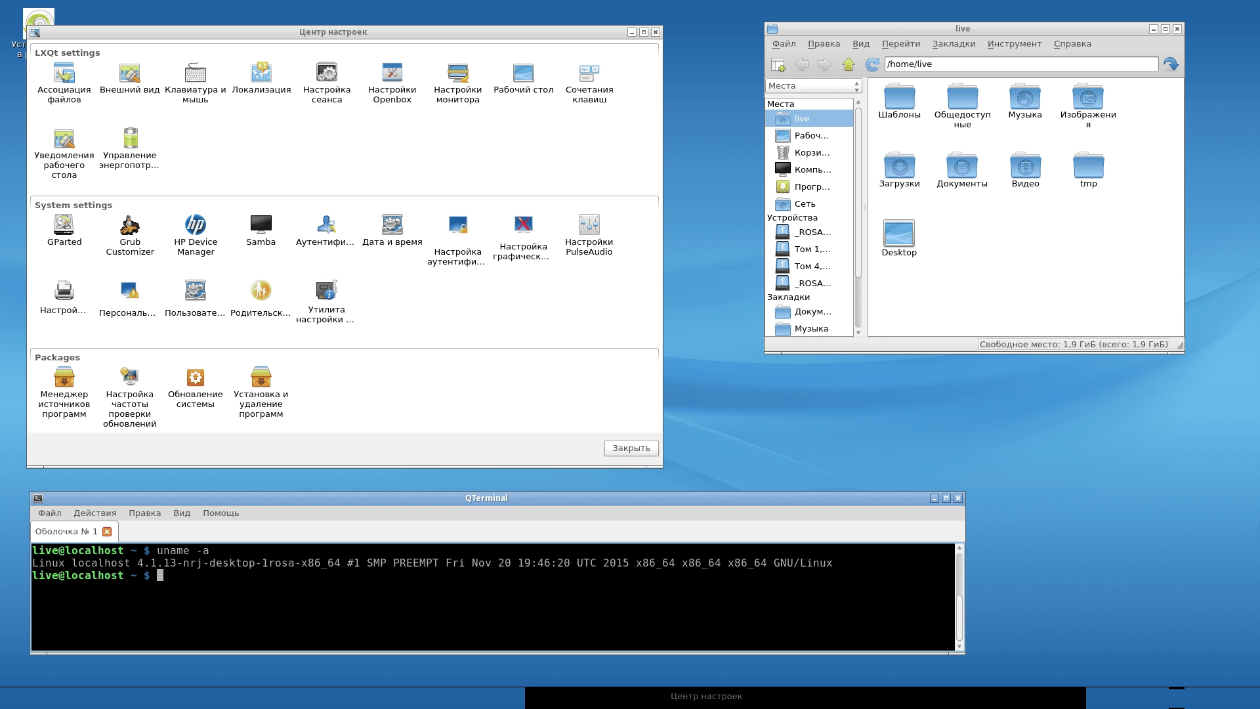Viewport: 1260px width, 709px height.
Task: Select Музыка bookmark in sidebar
Action: click(x=809, y=329)
